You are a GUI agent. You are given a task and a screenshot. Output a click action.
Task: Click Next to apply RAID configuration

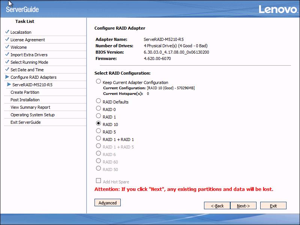click(x=243, y=205)
